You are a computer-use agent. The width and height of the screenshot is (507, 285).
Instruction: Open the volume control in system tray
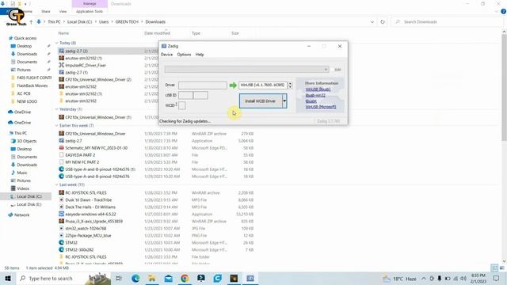tap(463, 278)
